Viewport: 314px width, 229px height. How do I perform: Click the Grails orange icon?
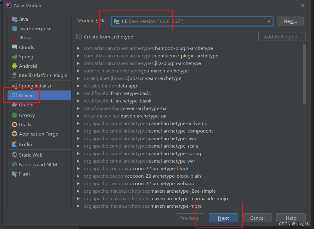[14, 124]
